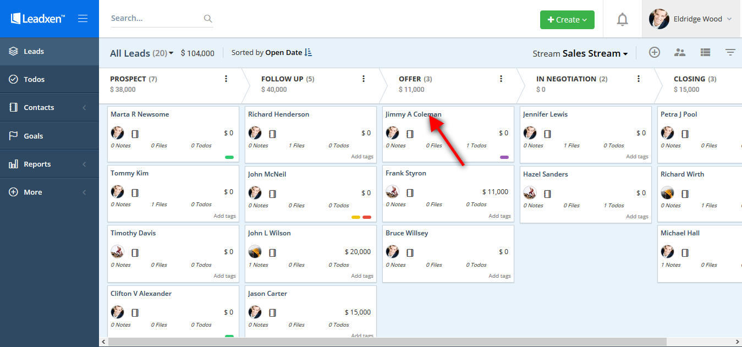Open the Create dropdown button
This screenshot has width=742, height=347.
pyautogui.click(x=567, y=19)
